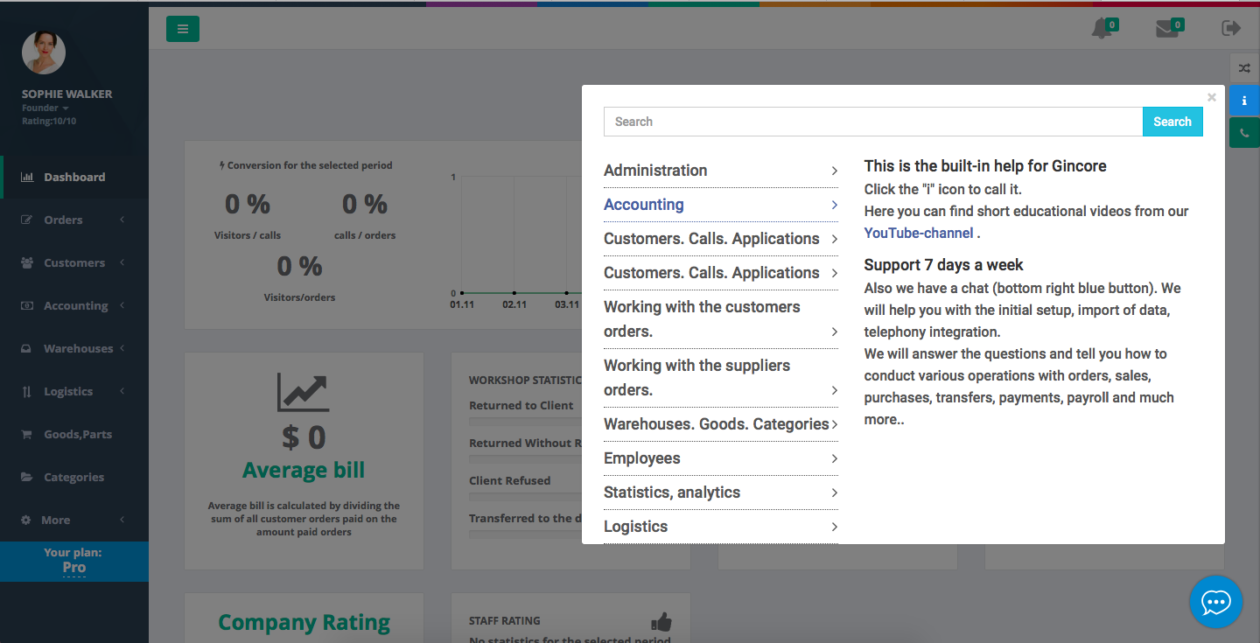
Task: Click the Average bill line chart icon
Action: (x=303, y=392)
